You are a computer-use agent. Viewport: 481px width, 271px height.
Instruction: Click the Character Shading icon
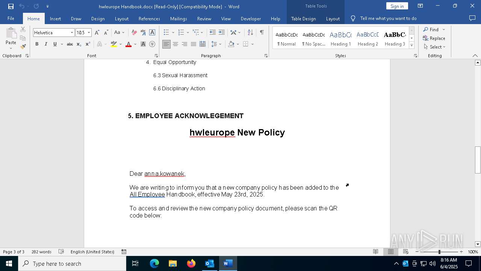coord(143,44)
